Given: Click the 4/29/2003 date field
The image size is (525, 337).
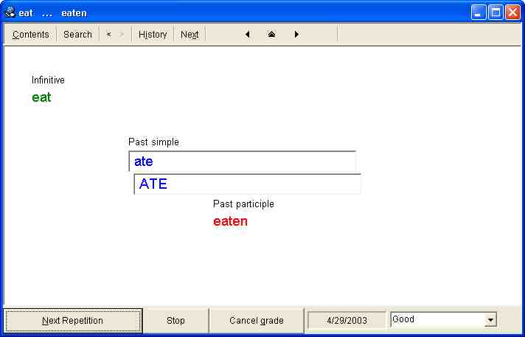Looking at the screenshot, I should tap(347, 321).
